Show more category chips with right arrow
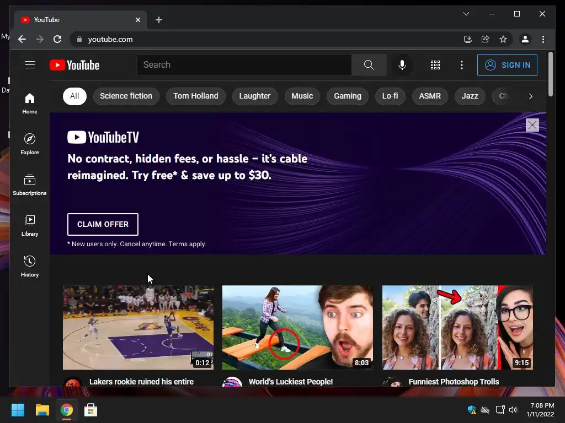This screenshot has height=423, width=565. coord(530,96)
